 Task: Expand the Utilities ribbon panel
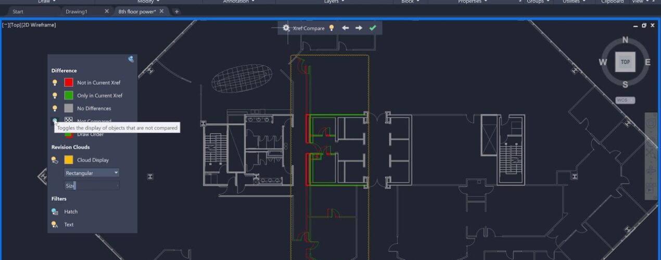(575, 2)
